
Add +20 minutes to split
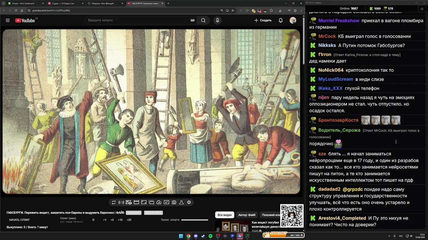pyautogui.click(x=129, y=220)
